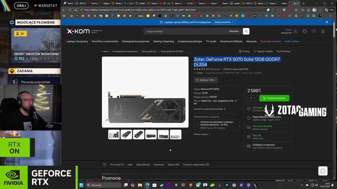Open Windows Start menu
This screenshot has width=337, height=189.
tap(81, 185)
